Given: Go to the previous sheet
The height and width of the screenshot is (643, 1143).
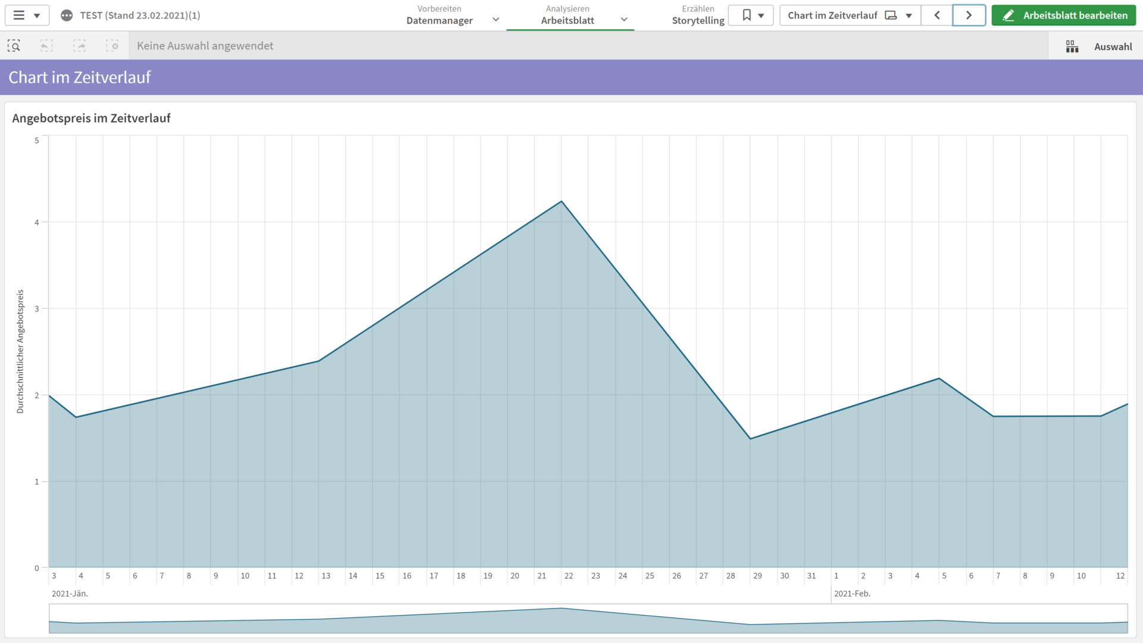Looking at the screenshot, I should tap(937, 15).
